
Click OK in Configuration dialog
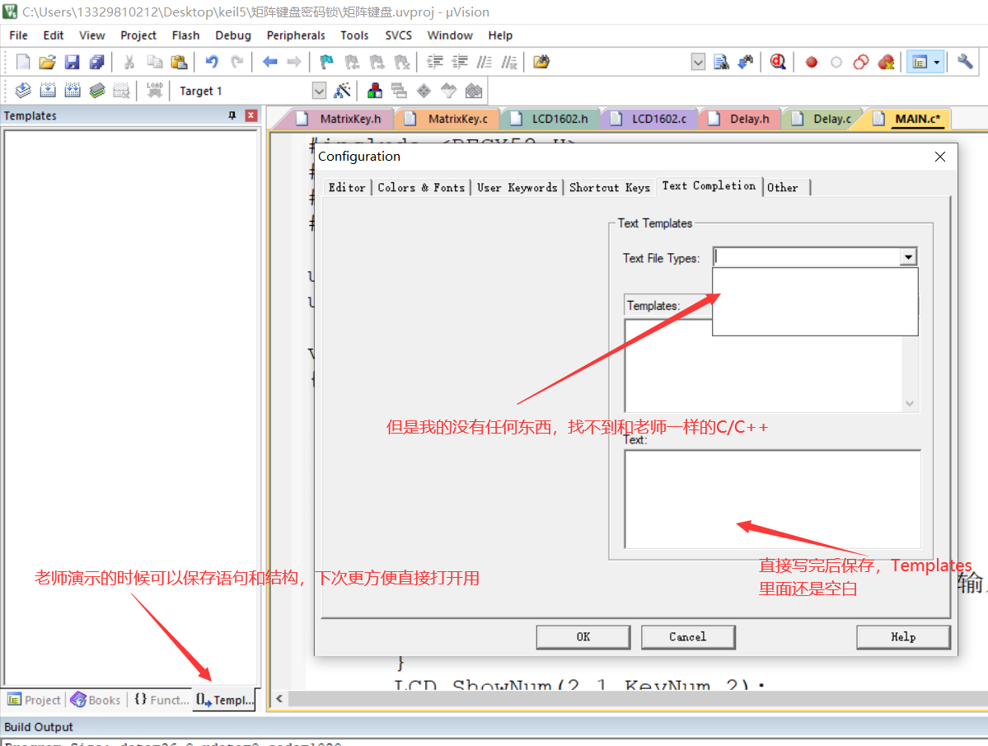click(x=583, y=637)
